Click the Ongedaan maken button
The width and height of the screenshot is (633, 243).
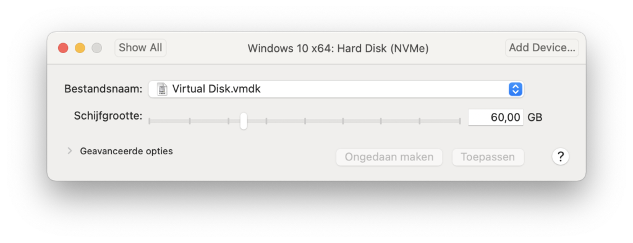pyautogui.click(x=389, y=157)
